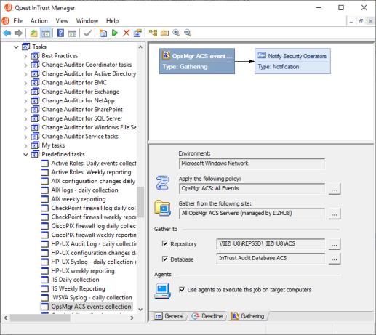The width and height of the screenshot is (376, 335).
Task: Browse policy with the ellipsis button
Action: [335, 189]
